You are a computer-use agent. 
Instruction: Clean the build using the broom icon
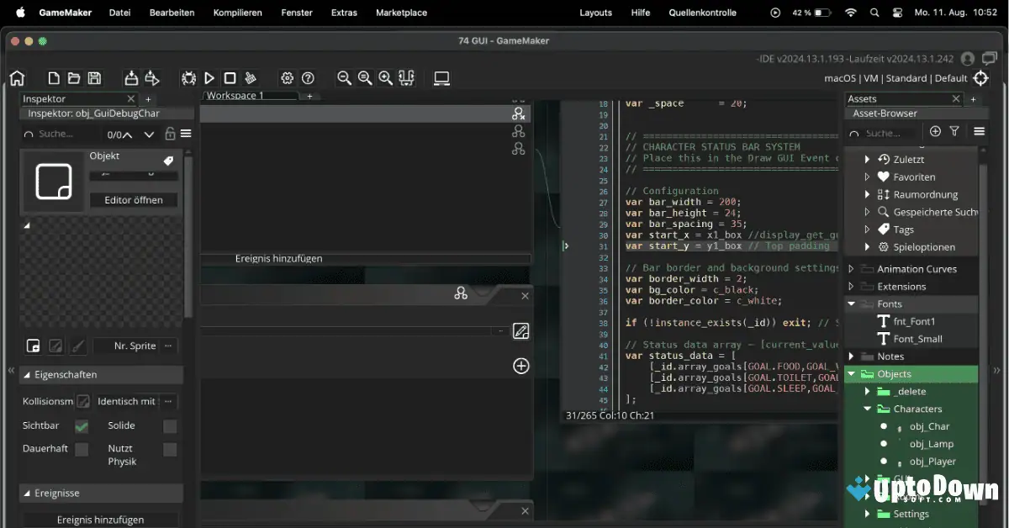click(x=250, y=77)
